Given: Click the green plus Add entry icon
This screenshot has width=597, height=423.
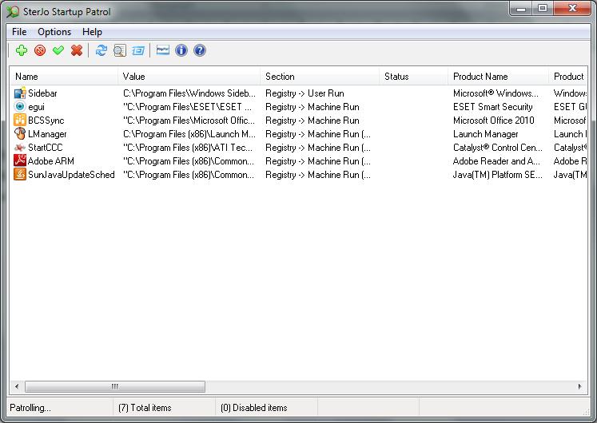Looking at the screenshot, I should click(x=22, y=50).
